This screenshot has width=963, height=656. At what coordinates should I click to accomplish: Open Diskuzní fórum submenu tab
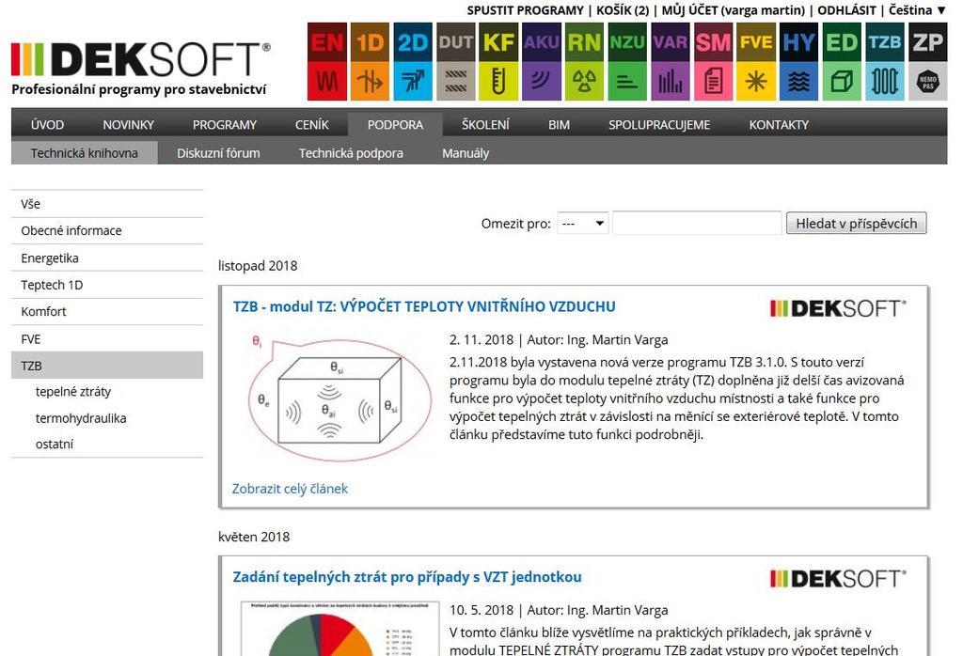[x=218, y=153]
